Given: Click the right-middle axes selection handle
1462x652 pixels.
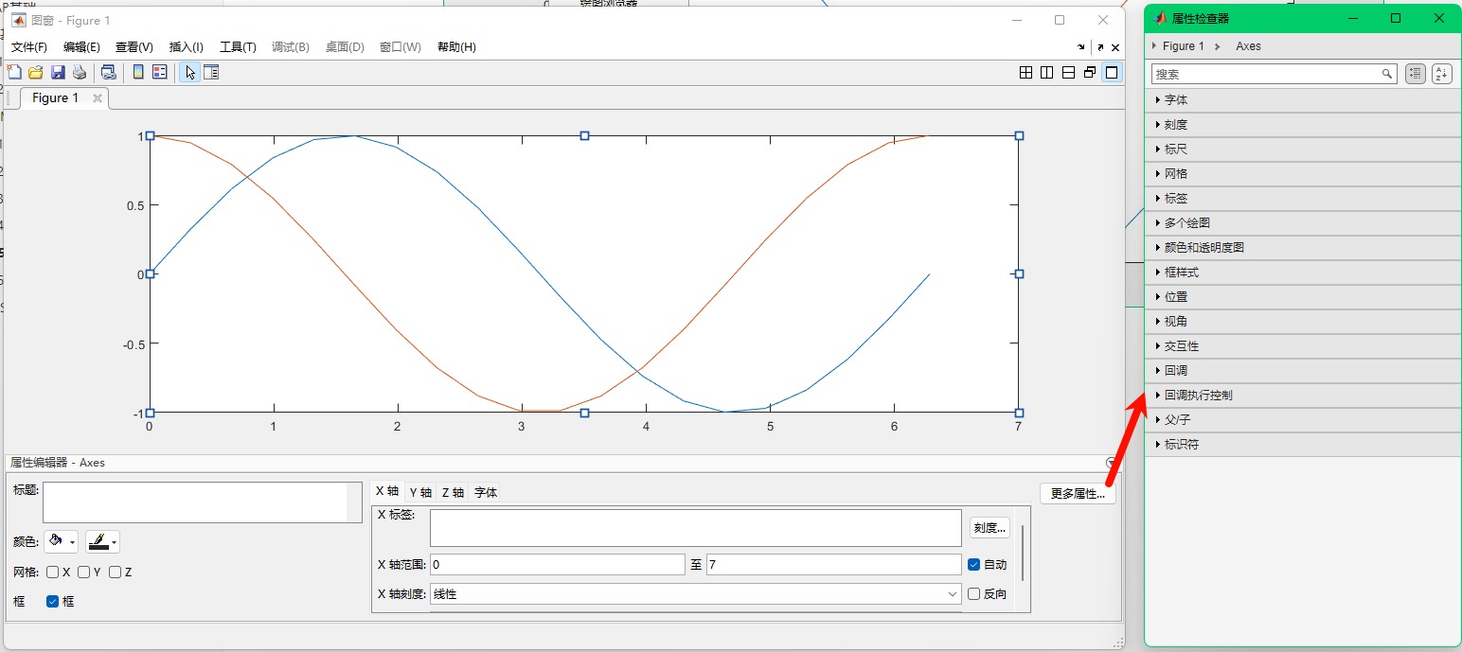Looking at the screenshot, I should [x=1019, y=274].
